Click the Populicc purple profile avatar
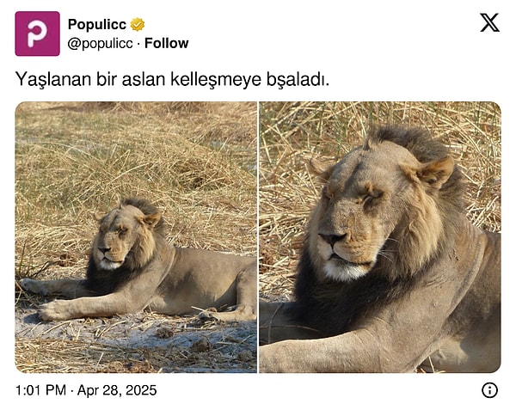Viewport: 516px width, 416px height. click(x=38, y=34)
